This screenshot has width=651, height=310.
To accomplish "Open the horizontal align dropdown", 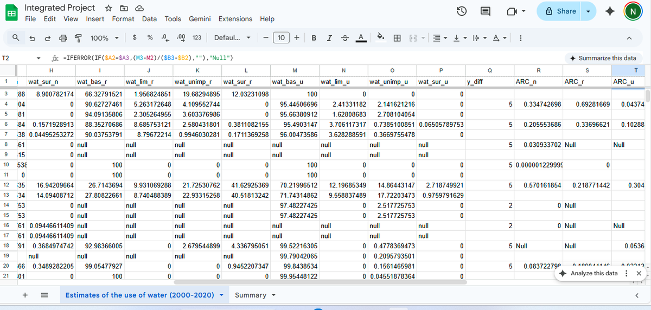I will click(439, 38).
